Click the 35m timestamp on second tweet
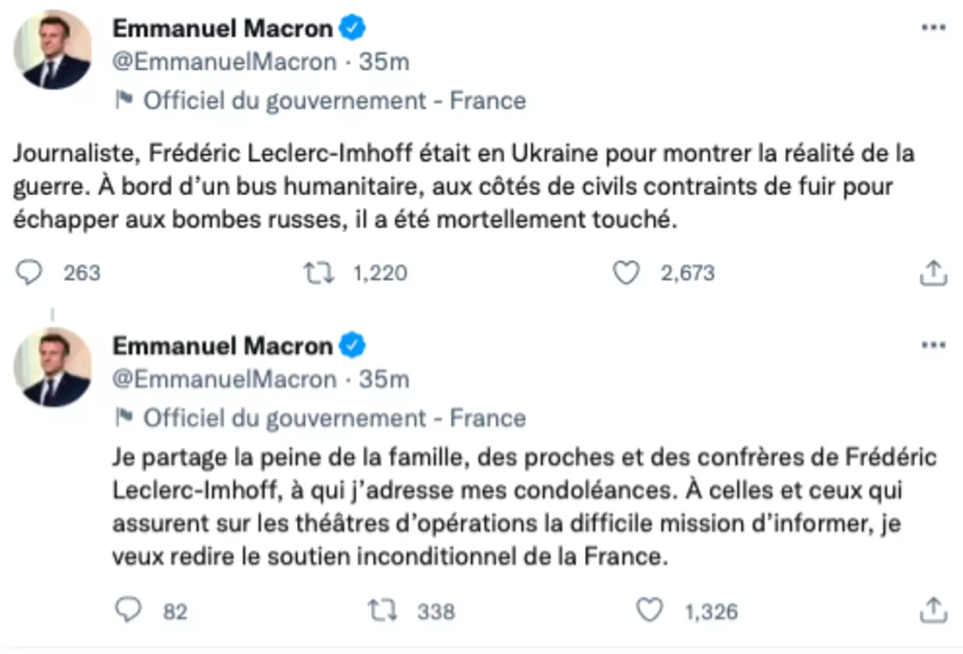 pyautogui.click(x=384, y=379)
